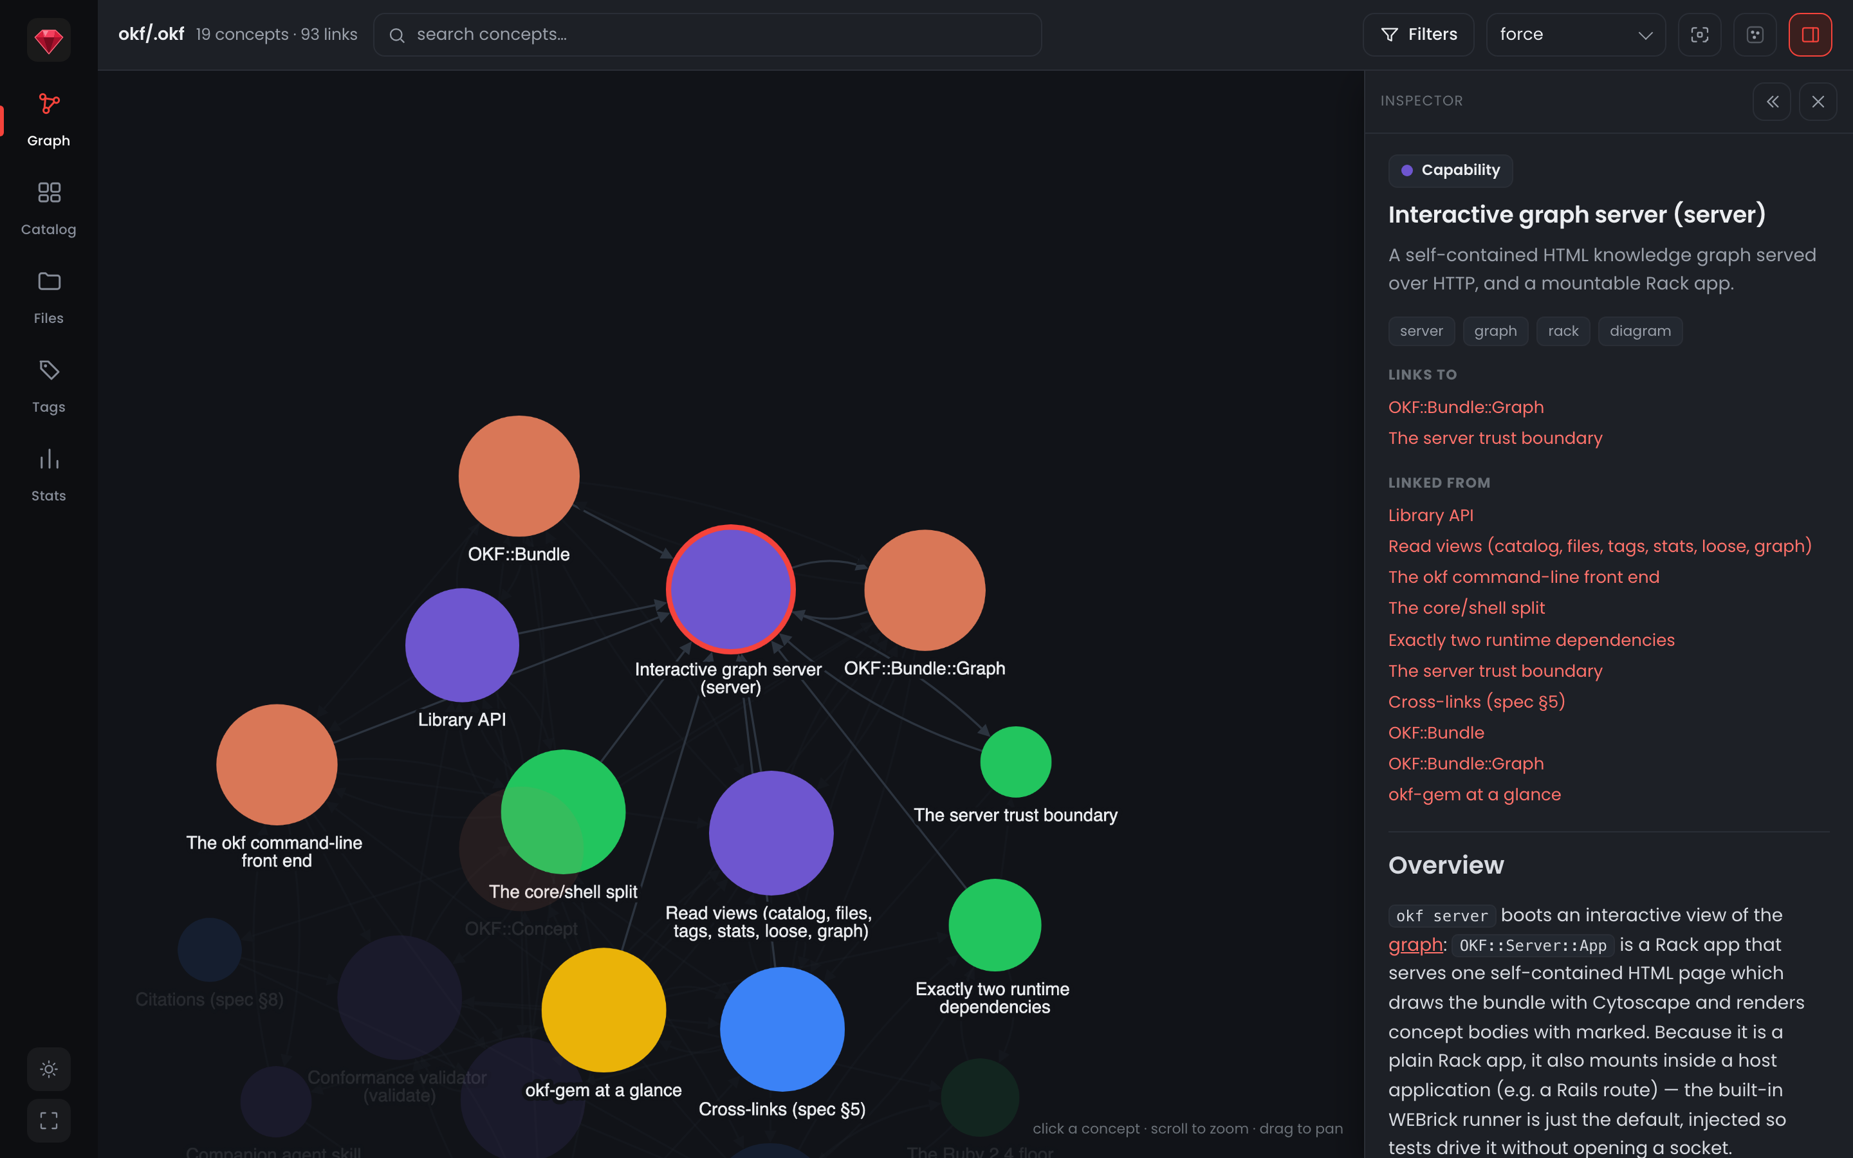Viewport: 1853px width, 1158px height.
Task: Open the Filters button
Action: pyautogui.click(x=1418, y=35)
